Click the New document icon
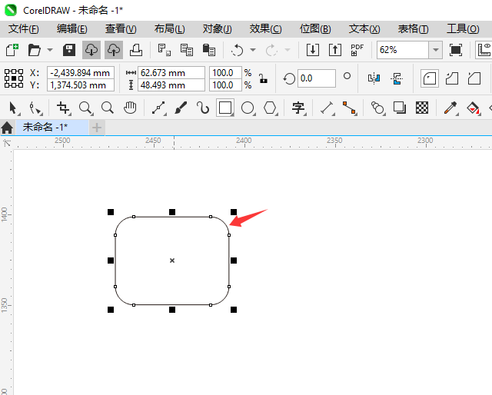The height and width of the screenshot is (395, 492). [12, 50]
